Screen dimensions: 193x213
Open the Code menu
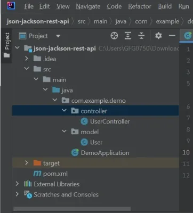[x=114, y=6]
